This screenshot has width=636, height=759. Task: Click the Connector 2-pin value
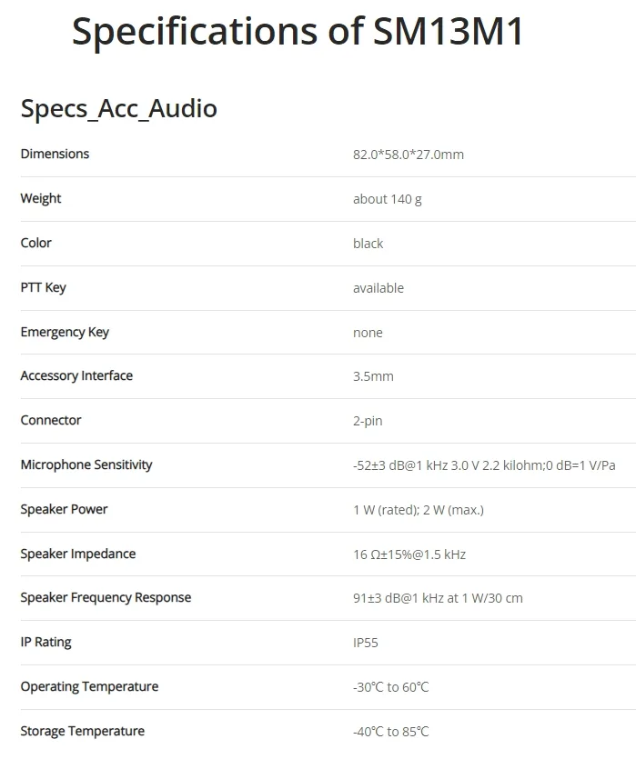[x=368, y=421]
